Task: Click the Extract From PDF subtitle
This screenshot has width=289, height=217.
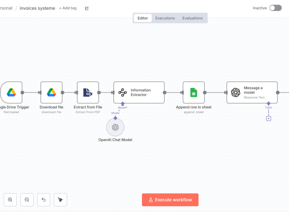Action: coord(88,112)
